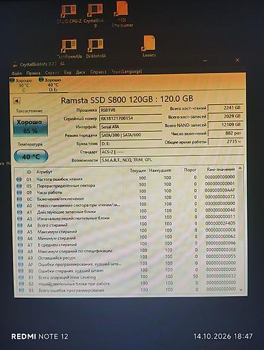Image resolution: width=264 pixels, height=350 pixels.
Task: Click the attribute list scroll down arrow
Action: (241, 289)
